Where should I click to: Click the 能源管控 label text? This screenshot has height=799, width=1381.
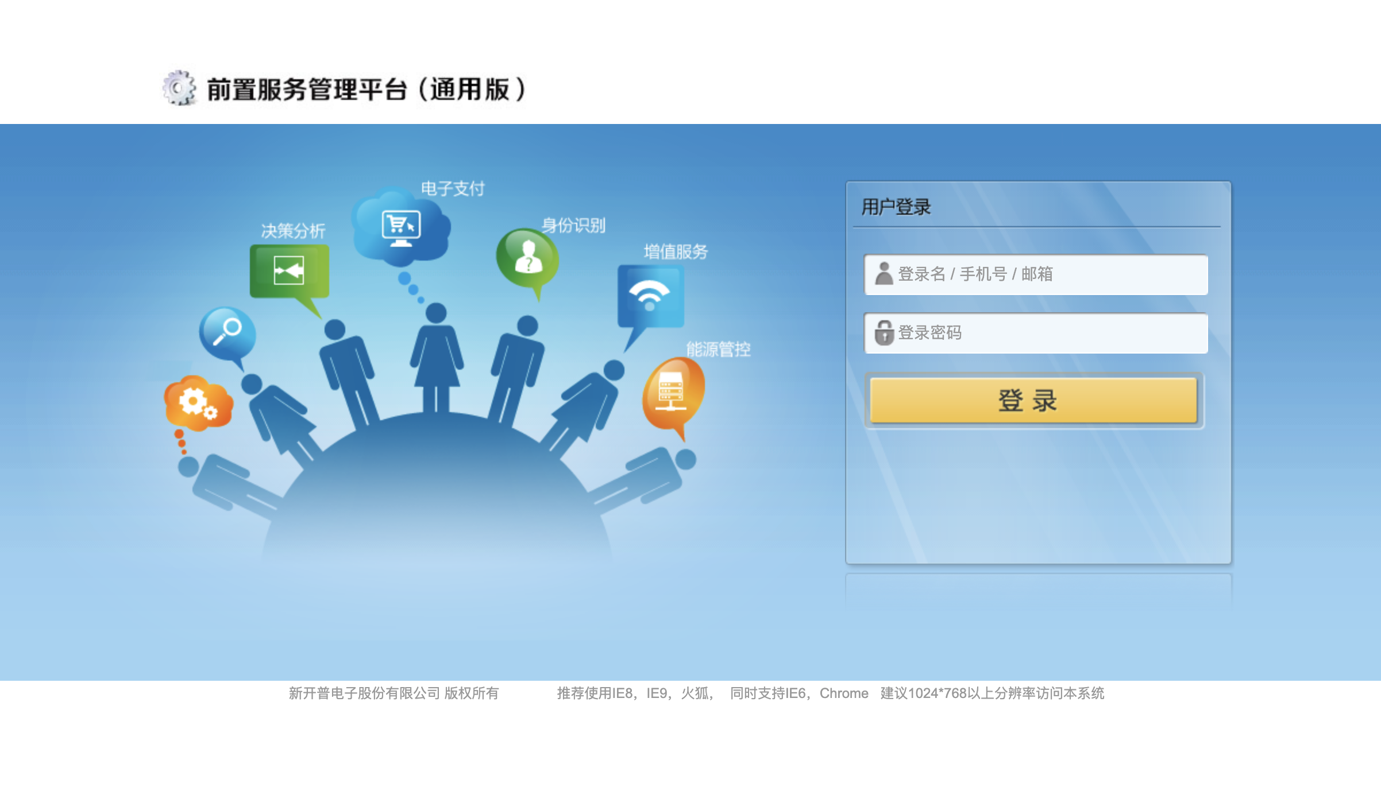[718, 349]
